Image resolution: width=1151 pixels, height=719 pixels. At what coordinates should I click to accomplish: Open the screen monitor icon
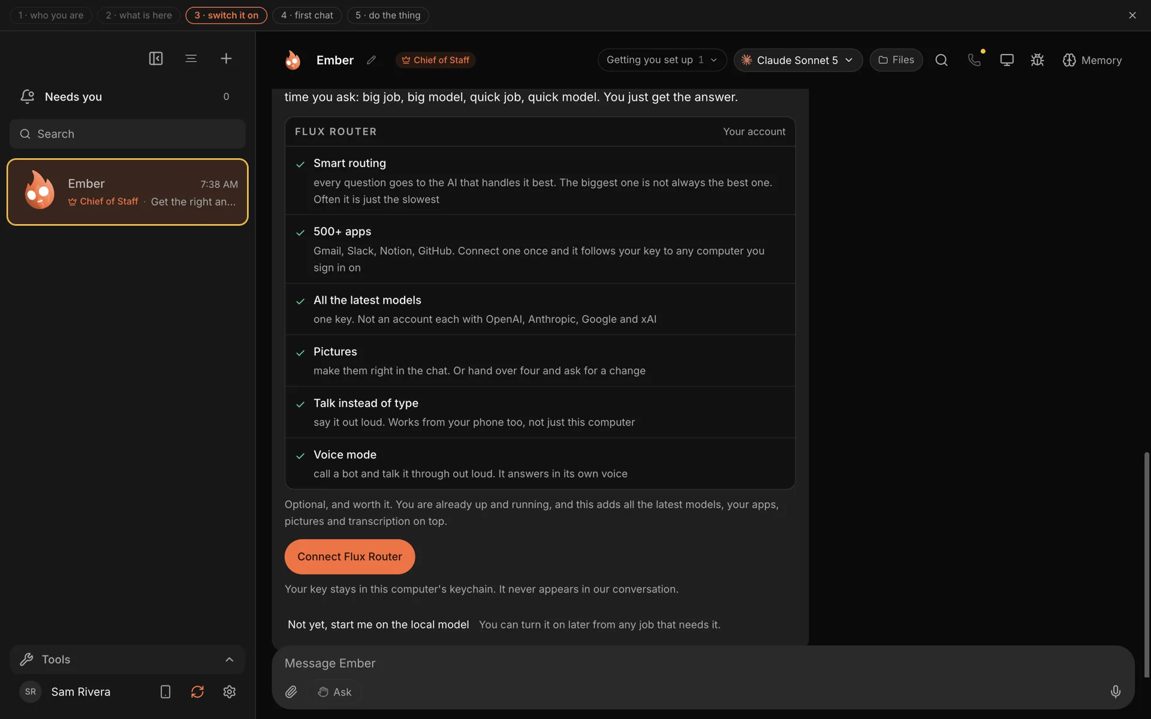pos(1007,60)
